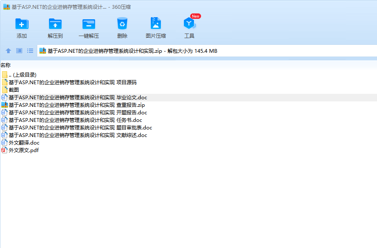Click the zip icon of 查重报告.zip

5,105
